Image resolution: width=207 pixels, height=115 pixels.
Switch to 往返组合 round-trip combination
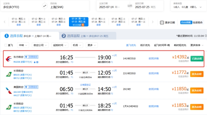point(198,23)
